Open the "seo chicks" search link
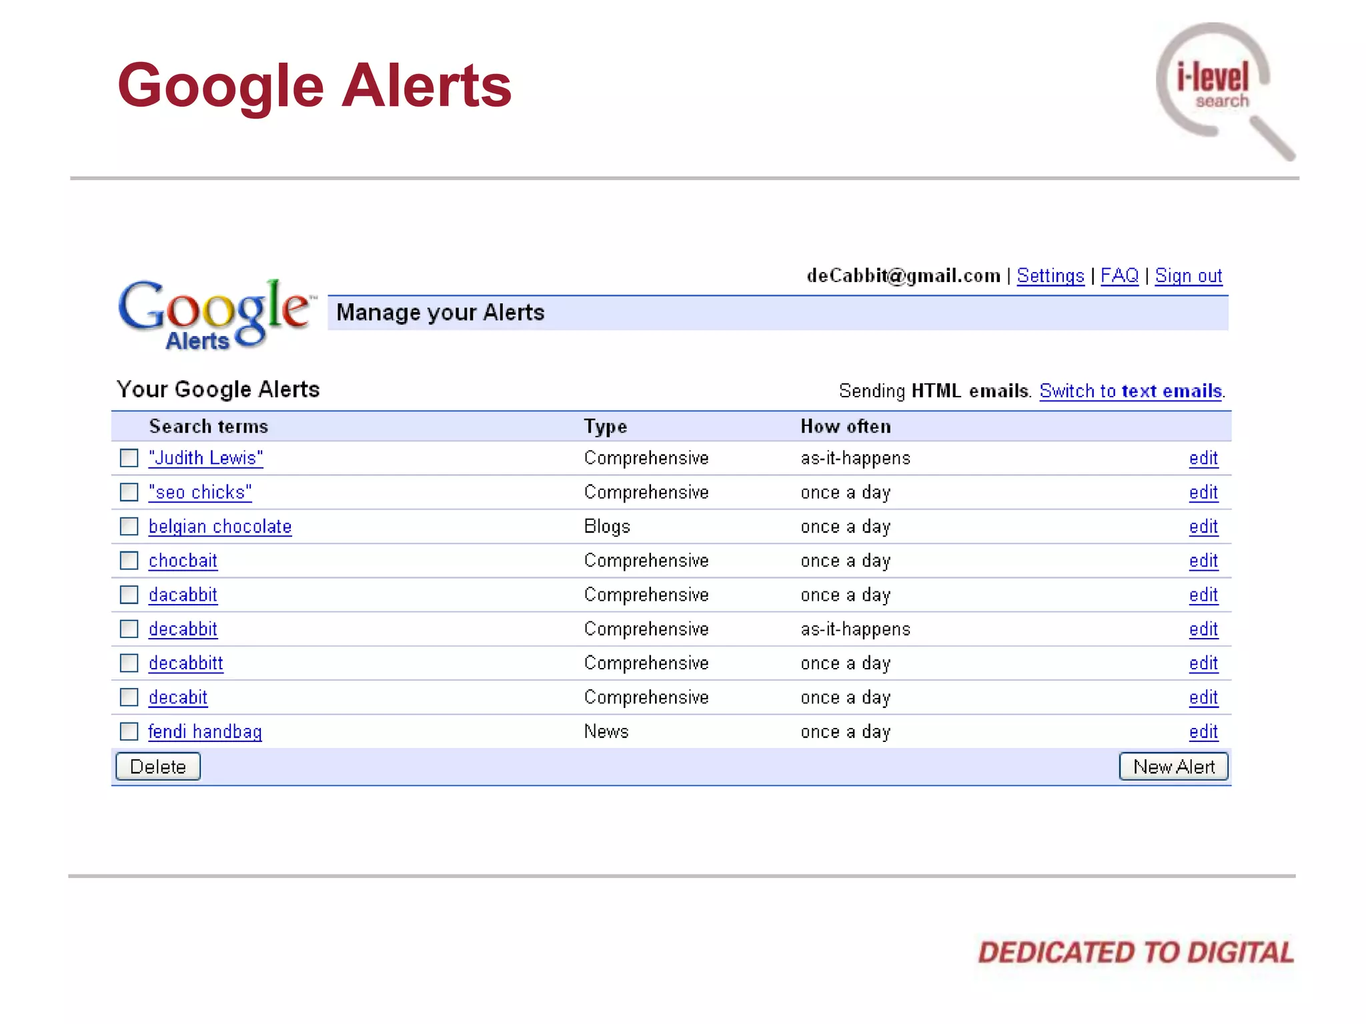Image resolution: width=1366 pixels, height=1024 pixels. 200,492
